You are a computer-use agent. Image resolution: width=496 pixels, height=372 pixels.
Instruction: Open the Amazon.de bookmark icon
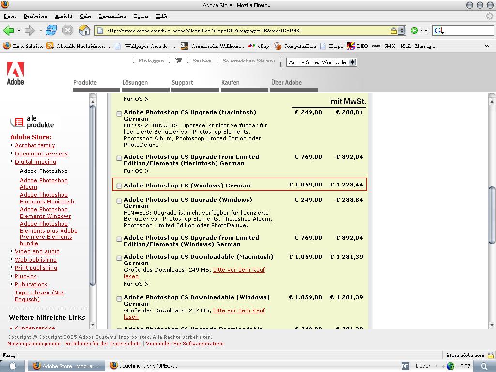(x=185, y=46)
